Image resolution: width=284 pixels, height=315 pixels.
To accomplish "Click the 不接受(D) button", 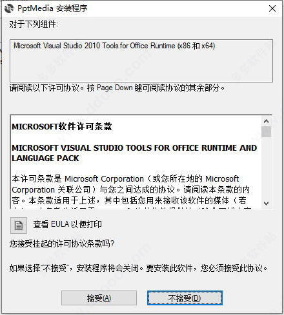I will [185, 298].
